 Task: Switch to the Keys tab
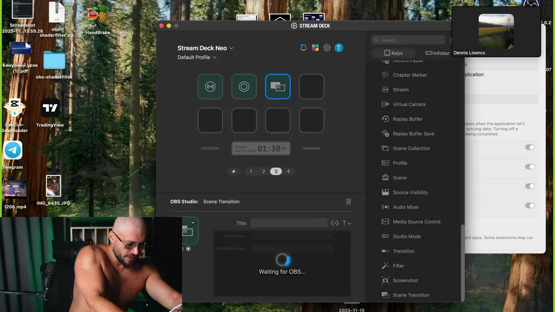[393, 53]
